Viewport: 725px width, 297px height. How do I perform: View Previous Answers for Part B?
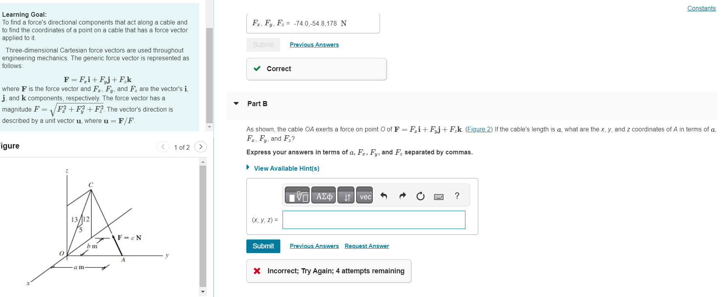point(314,246)
